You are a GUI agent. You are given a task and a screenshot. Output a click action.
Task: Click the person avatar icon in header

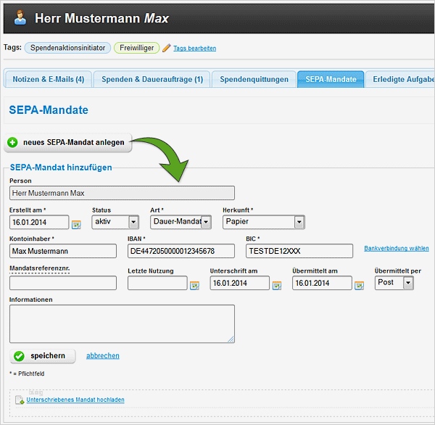20,17
